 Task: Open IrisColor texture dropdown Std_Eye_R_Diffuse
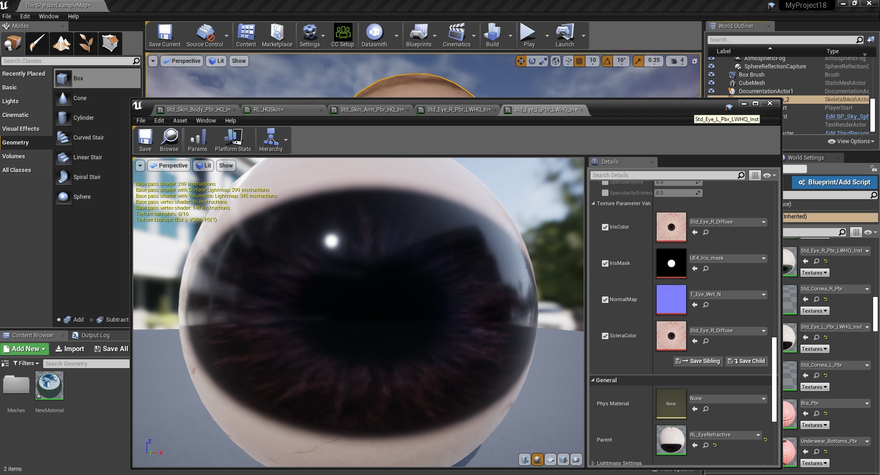(x=728, y=222)
